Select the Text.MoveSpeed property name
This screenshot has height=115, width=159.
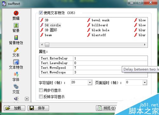tap(53, 68)
